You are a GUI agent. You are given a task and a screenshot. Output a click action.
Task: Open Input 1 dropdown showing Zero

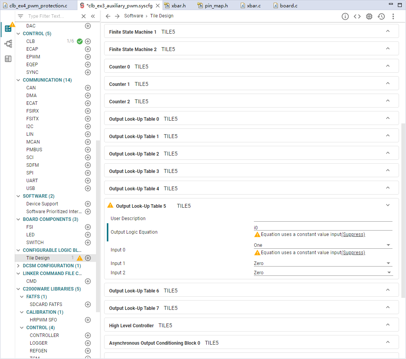pyautogui.click(x=323, y=263)
